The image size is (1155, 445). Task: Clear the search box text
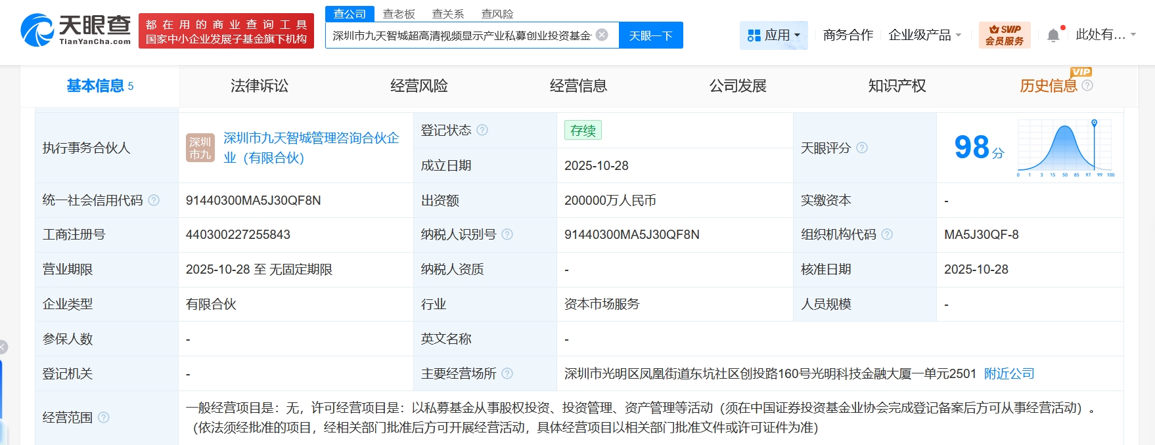pos(602,35)
